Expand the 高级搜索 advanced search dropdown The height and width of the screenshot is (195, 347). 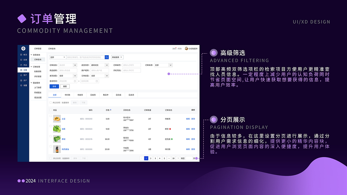pyautogui.click(x=117, y=57)
